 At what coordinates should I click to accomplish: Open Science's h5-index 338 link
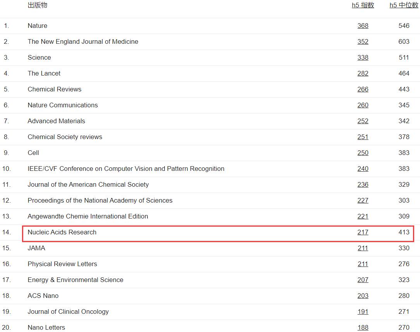coord(363,57)
